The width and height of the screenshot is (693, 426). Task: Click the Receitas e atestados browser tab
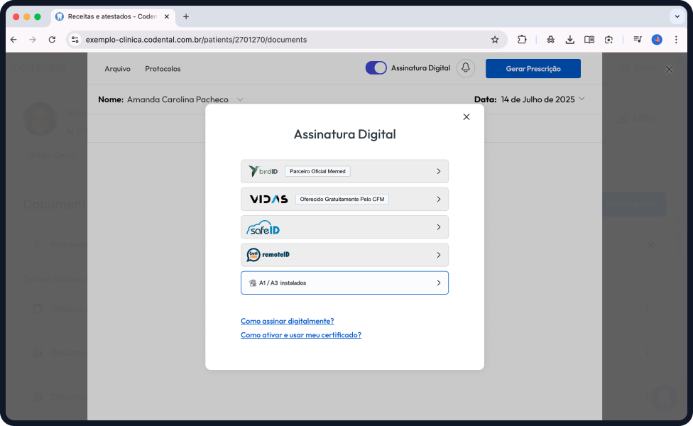[113, 17]
